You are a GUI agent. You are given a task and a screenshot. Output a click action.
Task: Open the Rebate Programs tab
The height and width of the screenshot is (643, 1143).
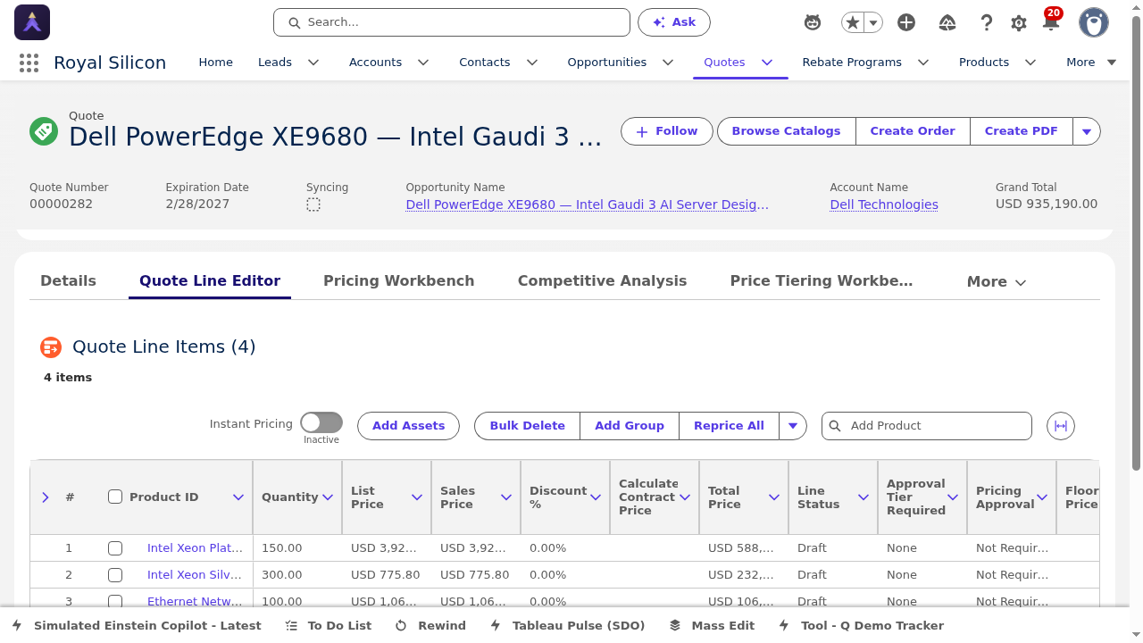[x=852, y=63]
